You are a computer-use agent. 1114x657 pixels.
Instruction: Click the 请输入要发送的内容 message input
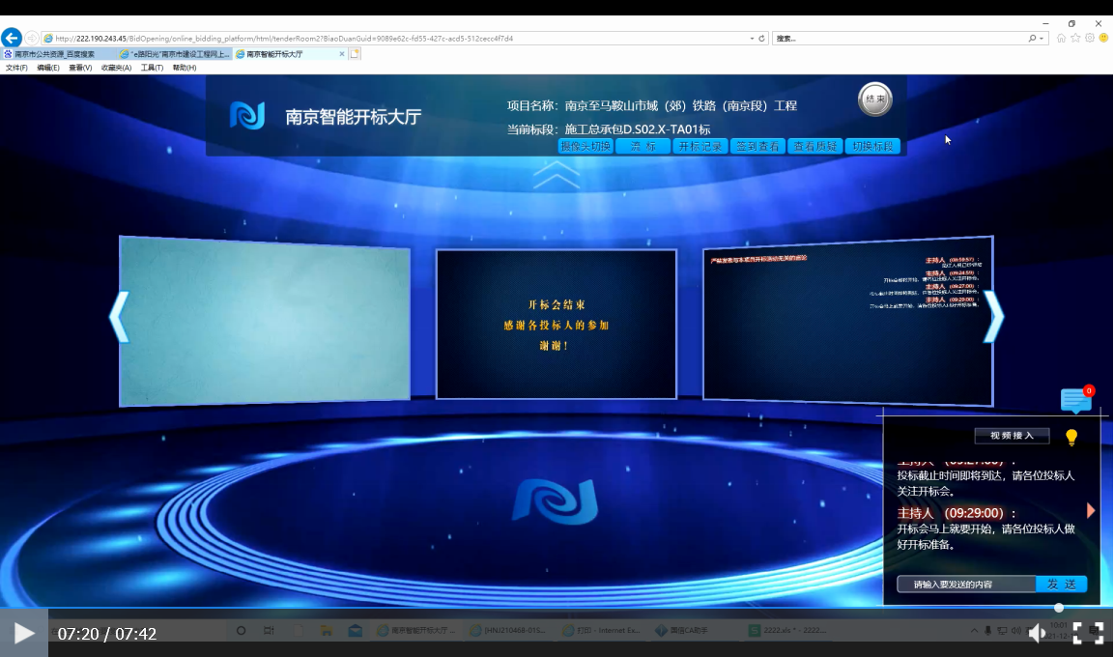point(966,584)
